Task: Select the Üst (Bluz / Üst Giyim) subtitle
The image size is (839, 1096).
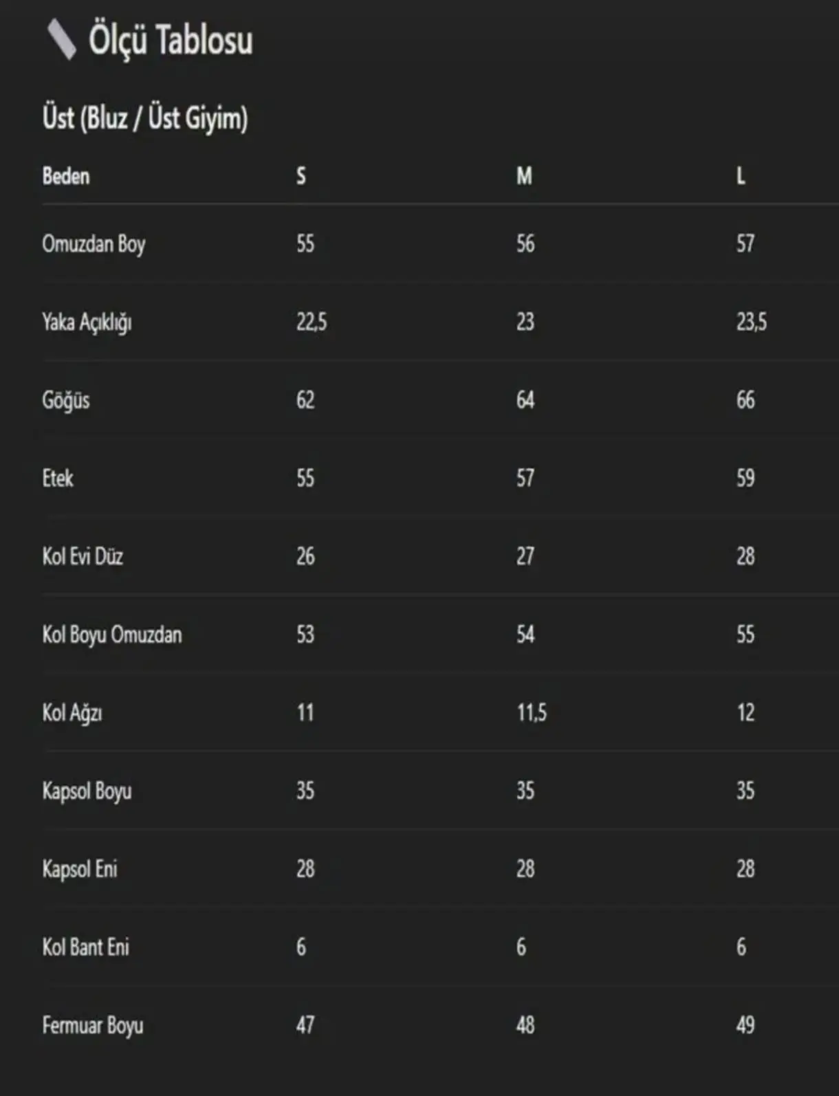Action: pyautogui.click(x=145, y=118)
